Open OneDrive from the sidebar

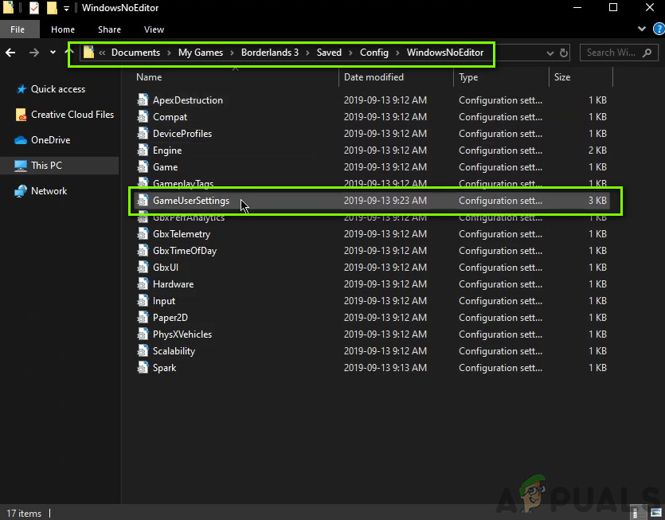pyautogui.click(x=50, y=140)
